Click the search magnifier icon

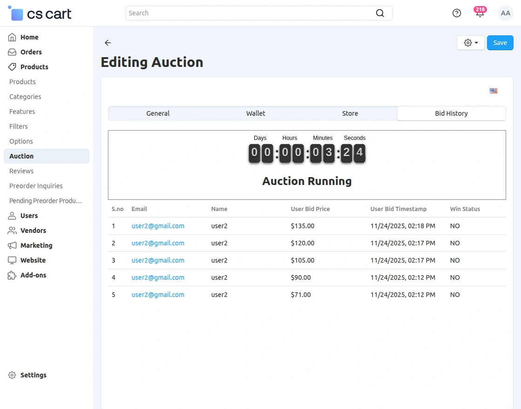pos(380,13)
